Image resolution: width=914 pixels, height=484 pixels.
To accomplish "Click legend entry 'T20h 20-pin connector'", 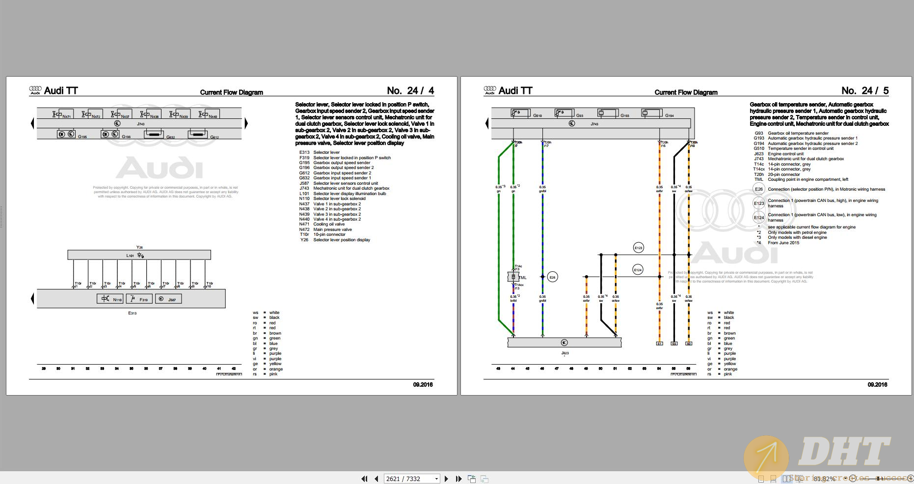I will [x=777, y=174].
